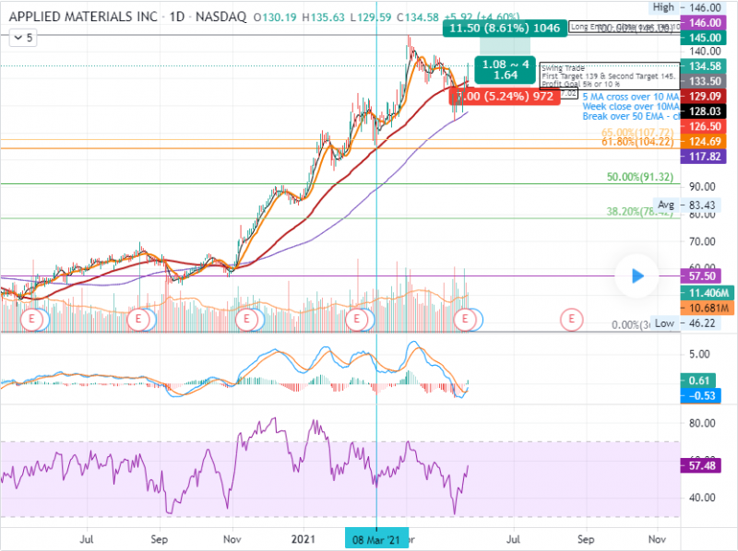
Task: Click the earnings marker above the Nov 2020 label
Action: coord(246,319)
